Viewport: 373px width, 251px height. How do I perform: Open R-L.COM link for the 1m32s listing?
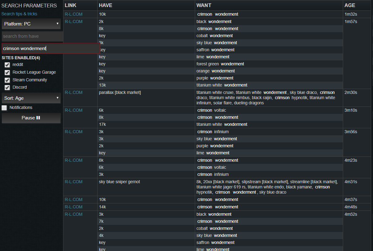click(x=74, y=14)
